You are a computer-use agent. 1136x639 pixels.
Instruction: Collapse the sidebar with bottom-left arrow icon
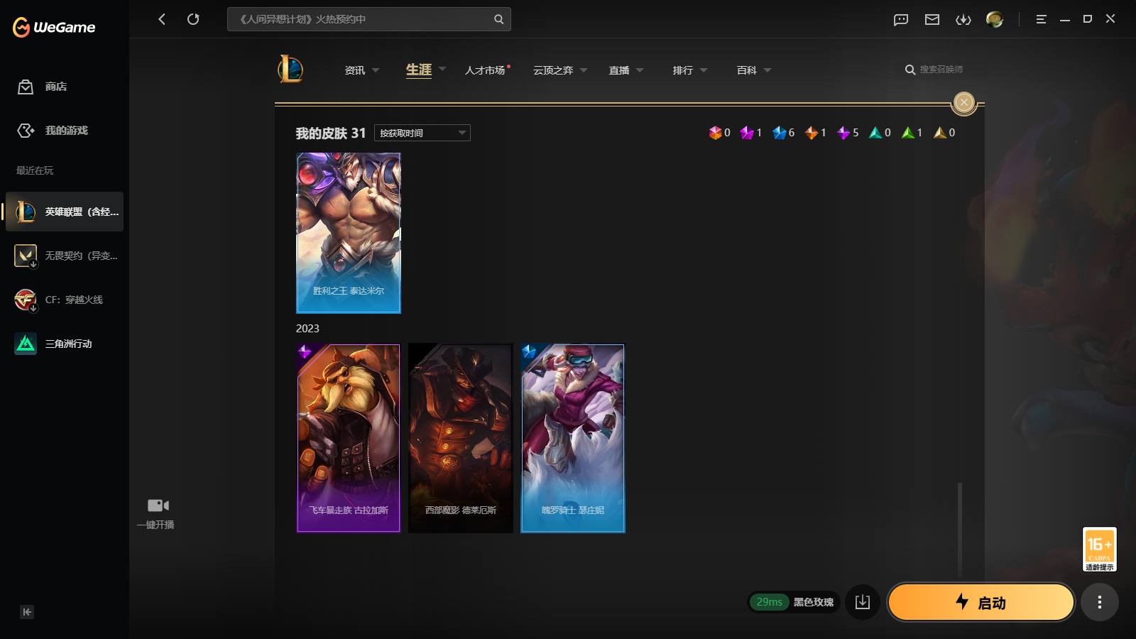[27, 612]
